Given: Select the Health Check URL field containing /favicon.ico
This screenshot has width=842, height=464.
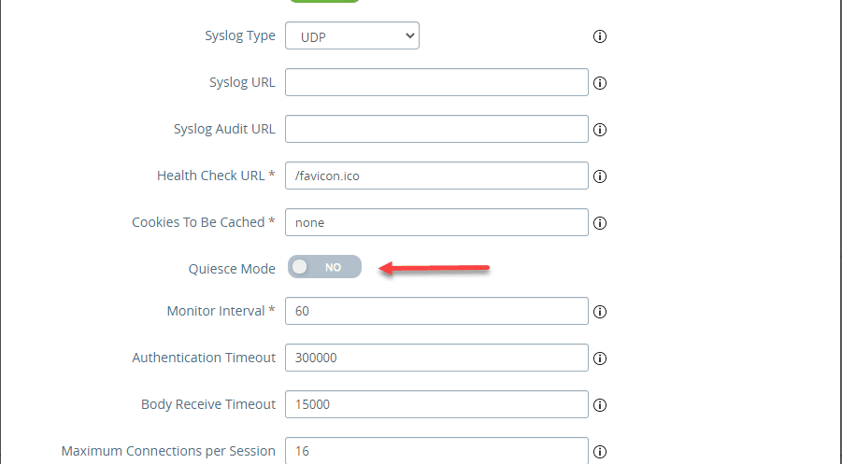Looking at the screenshot, I should click(x=436, y=176).
